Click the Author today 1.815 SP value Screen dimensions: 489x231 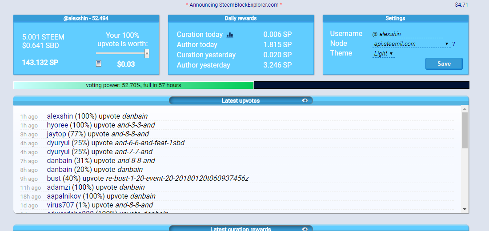[x=277, y=44]
